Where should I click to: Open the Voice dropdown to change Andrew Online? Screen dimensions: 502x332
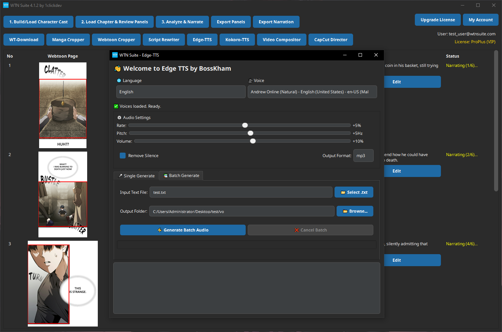(312, 92)
